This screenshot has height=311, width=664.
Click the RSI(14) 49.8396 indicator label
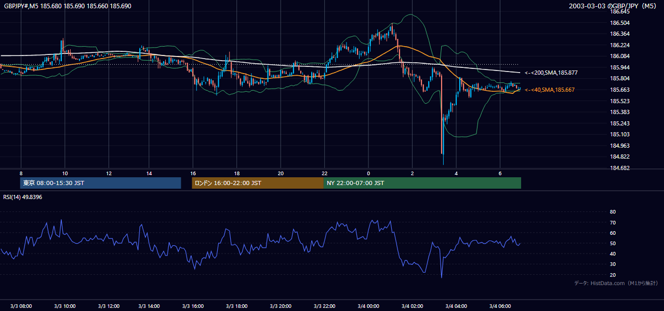(23, 197)
